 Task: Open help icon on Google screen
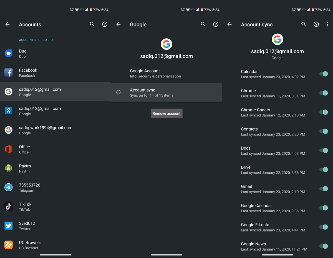coord(216,24)
